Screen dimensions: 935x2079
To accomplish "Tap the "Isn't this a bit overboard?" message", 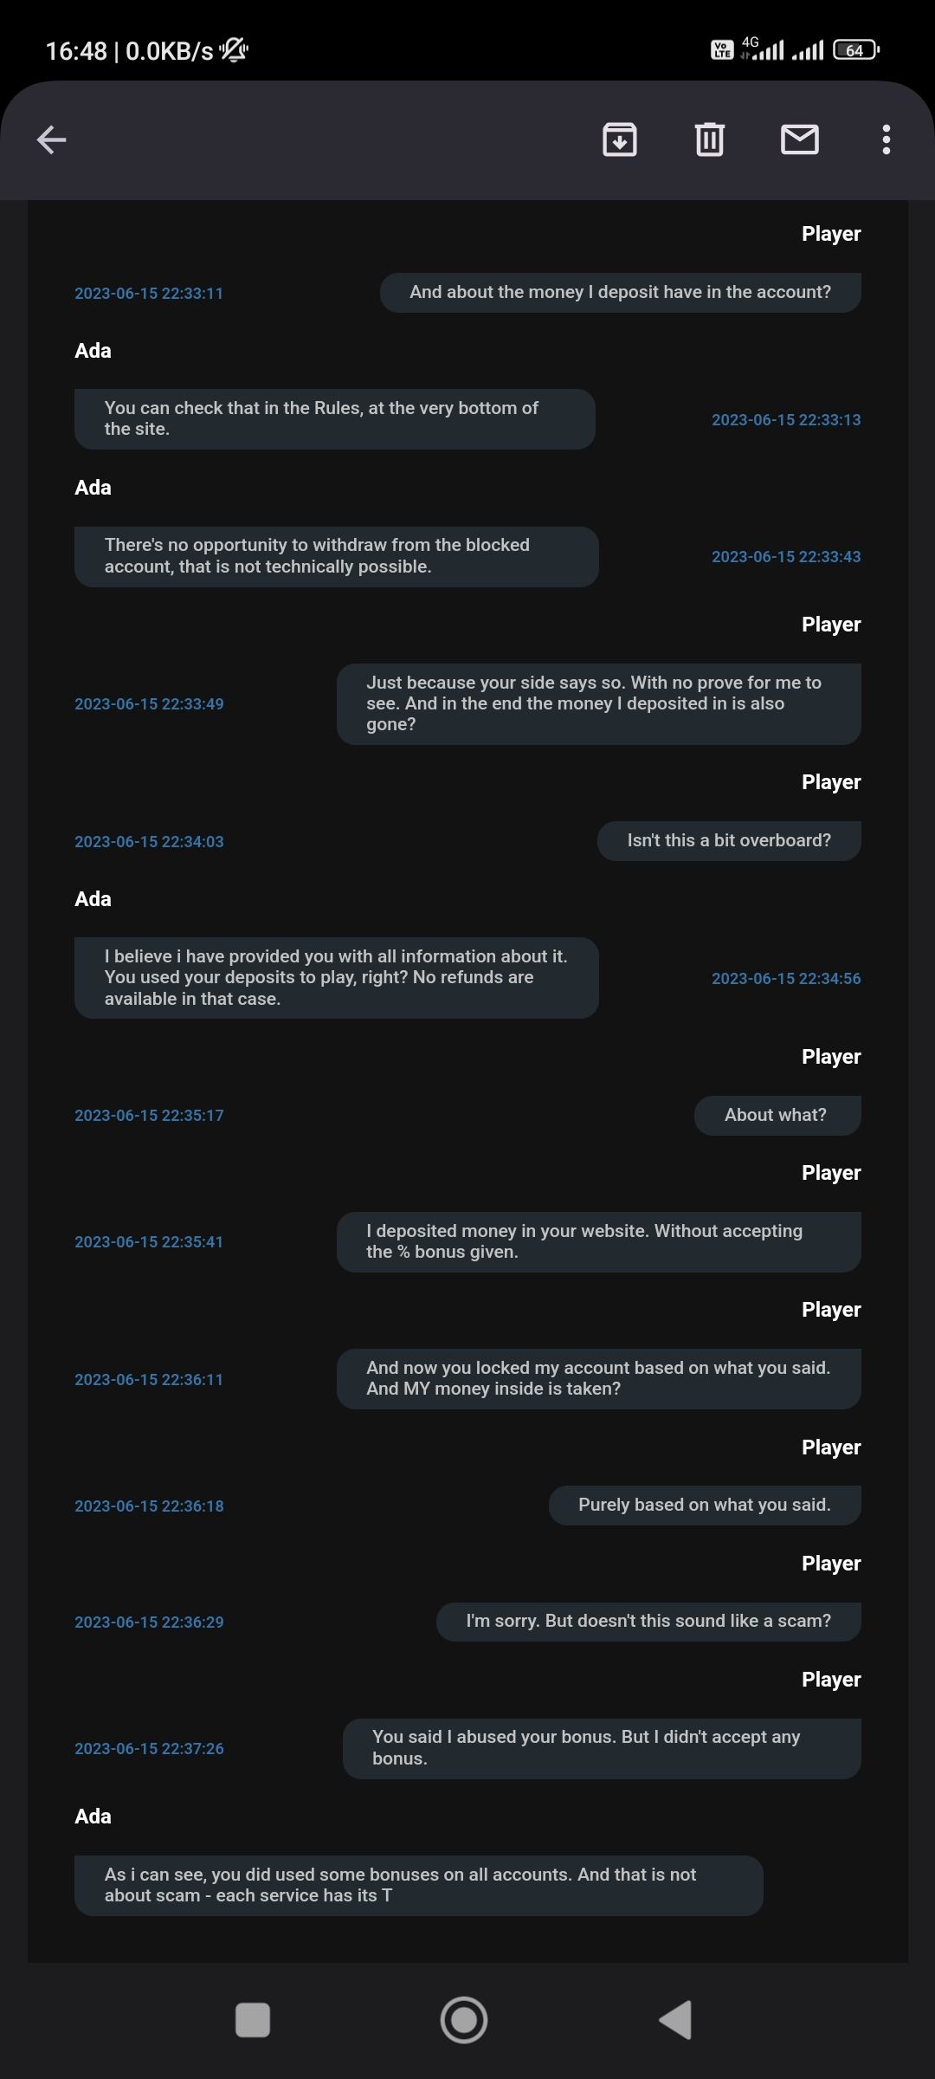I will tap(729, 840).
